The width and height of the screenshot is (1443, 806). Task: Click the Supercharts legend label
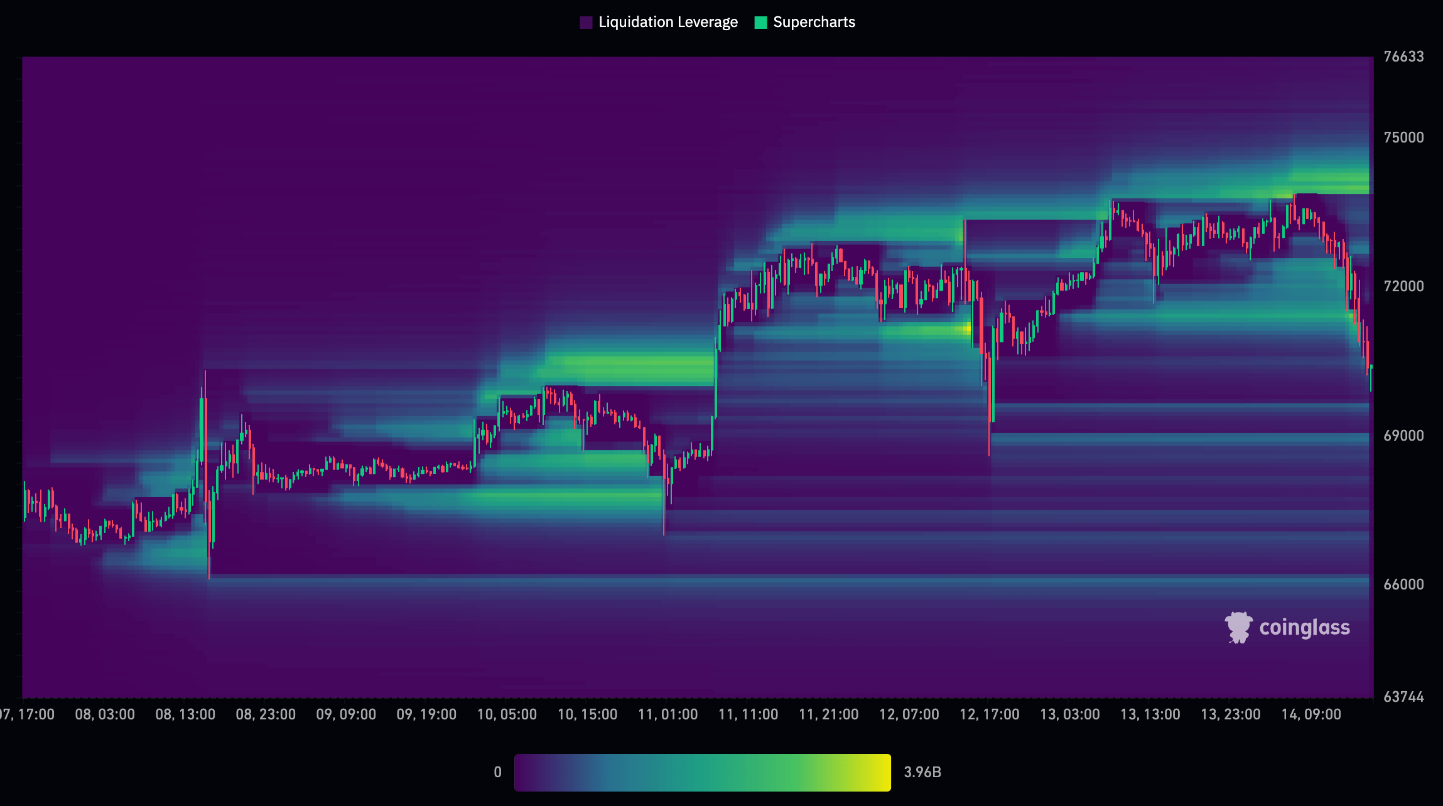pos(814,23)
